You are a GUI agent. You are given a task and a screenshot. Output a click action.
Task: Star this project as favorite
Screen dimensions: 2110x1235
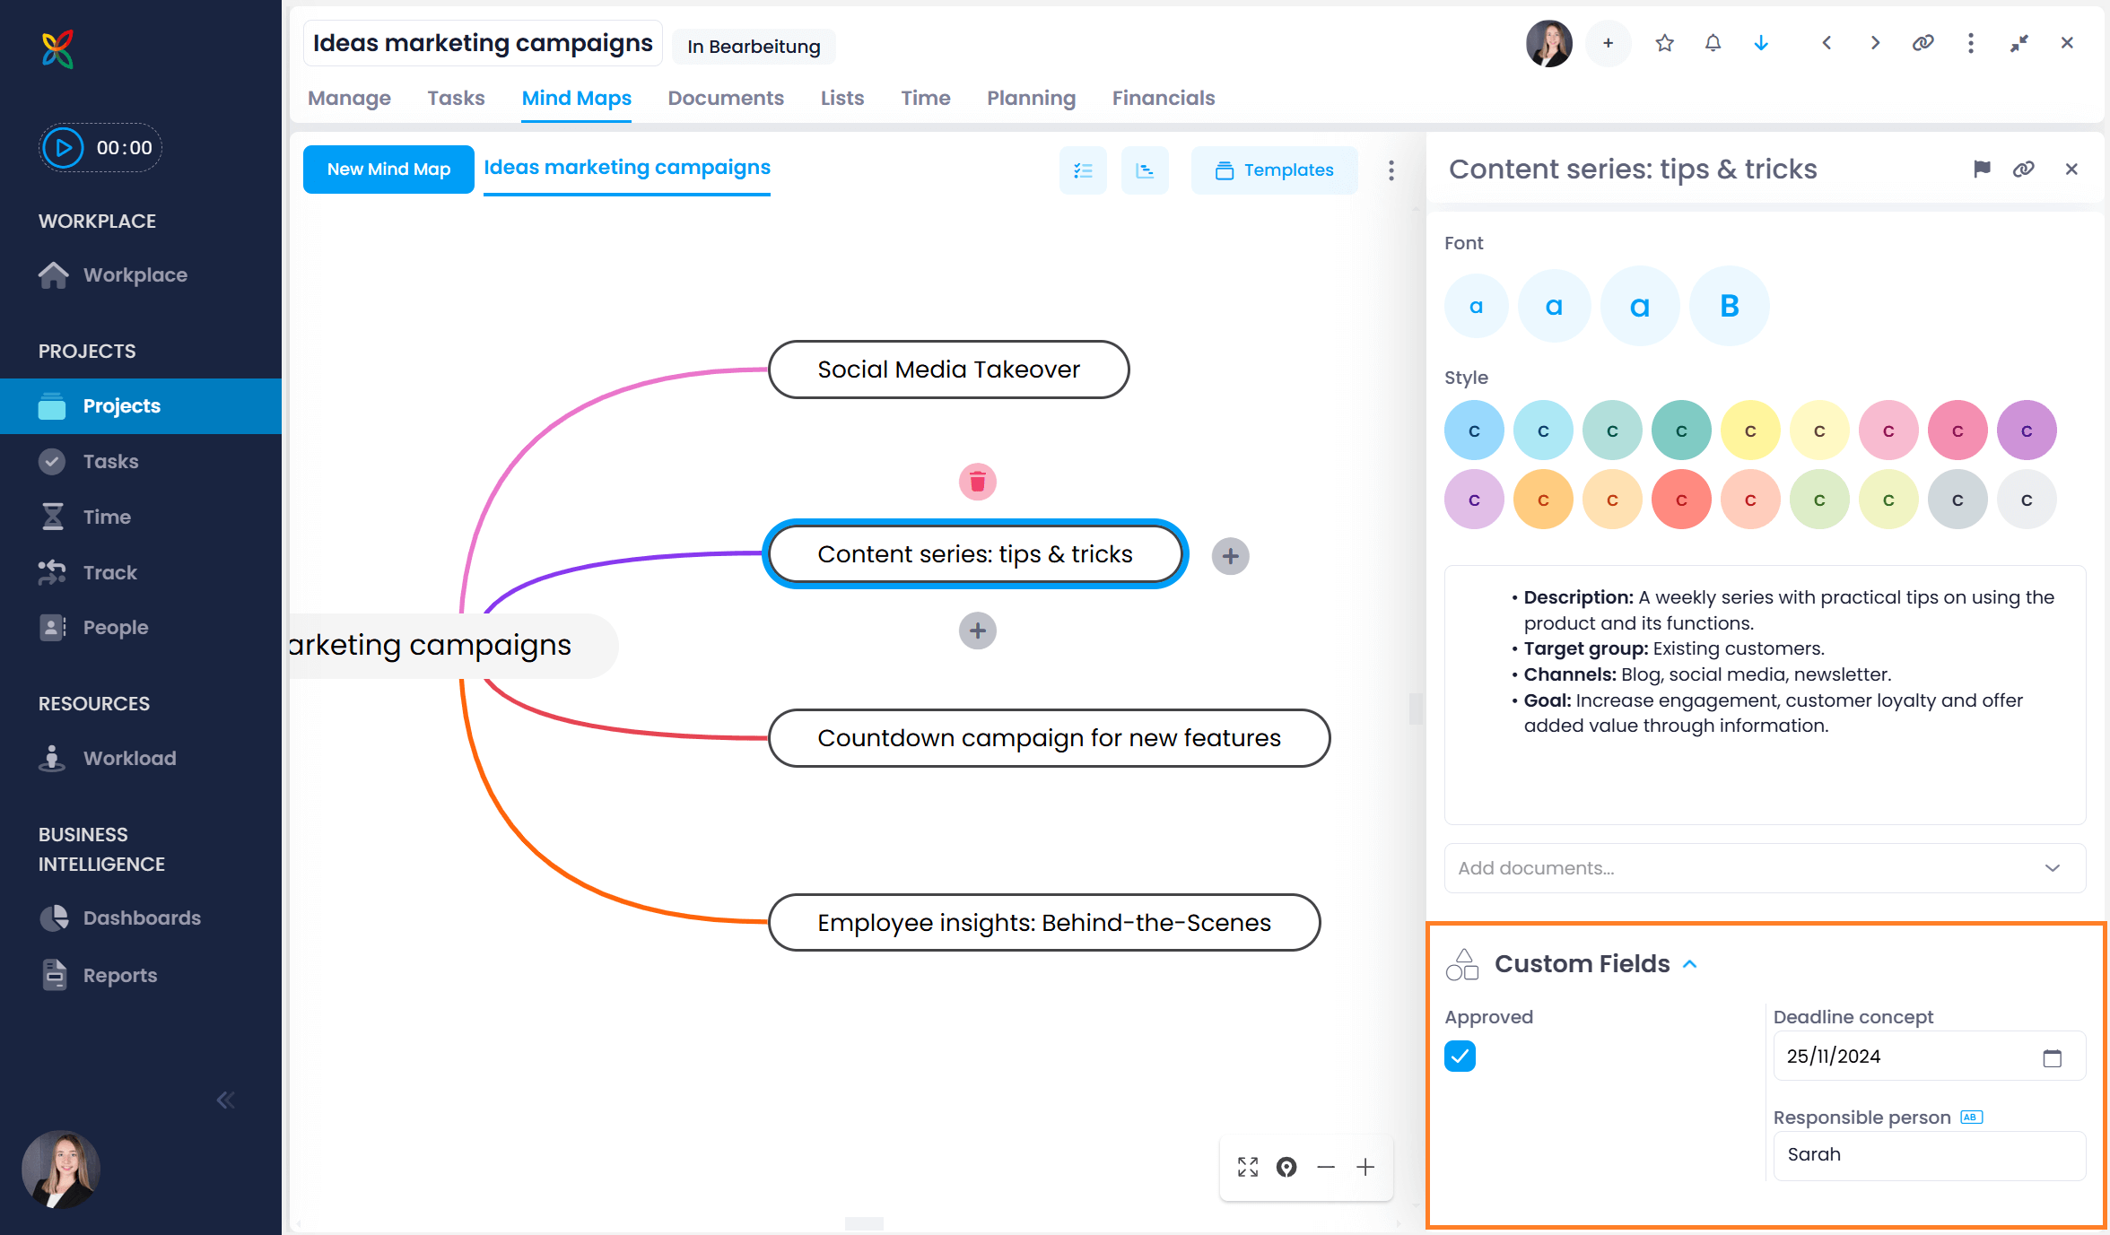click(1664, 42)
